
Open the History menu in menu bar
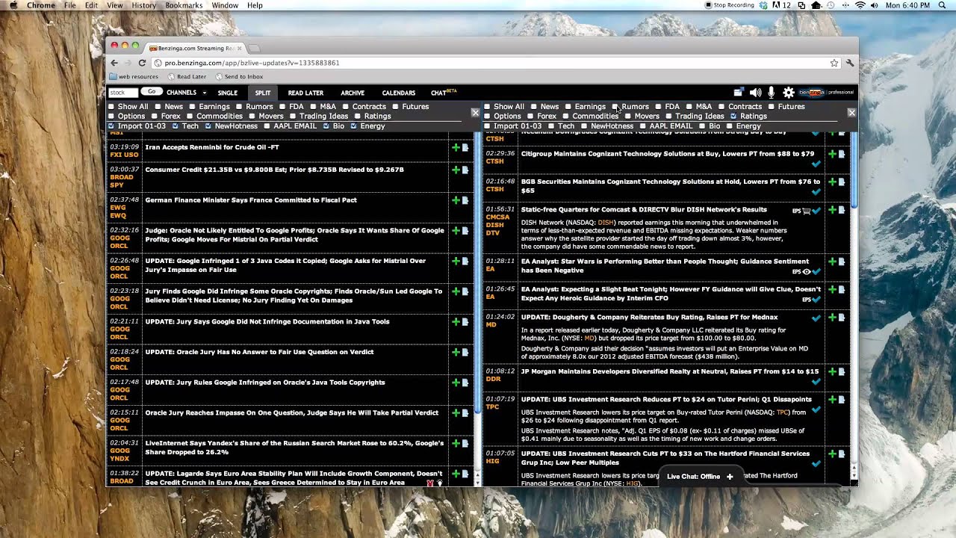click(x=144, y=5)
